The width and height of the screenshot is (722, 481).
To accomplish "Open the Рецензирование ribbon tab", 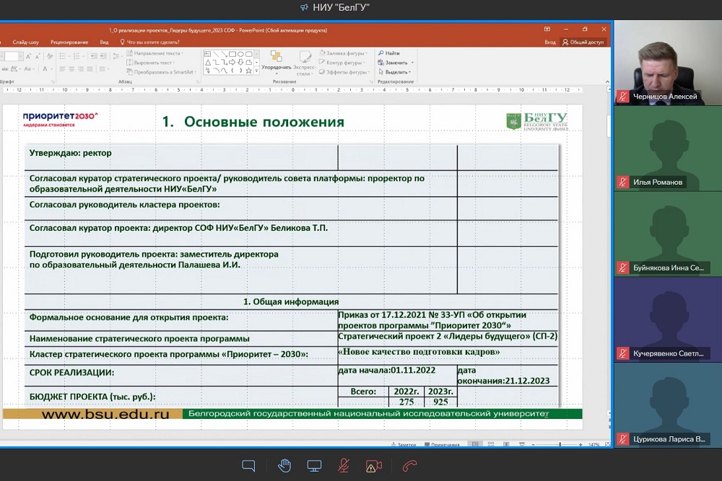I will click(x=69, y=43).
